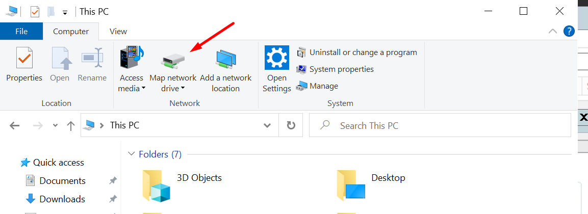Refresh the This PC view
This screenshot has height=214, width=588.
(291, 125)
